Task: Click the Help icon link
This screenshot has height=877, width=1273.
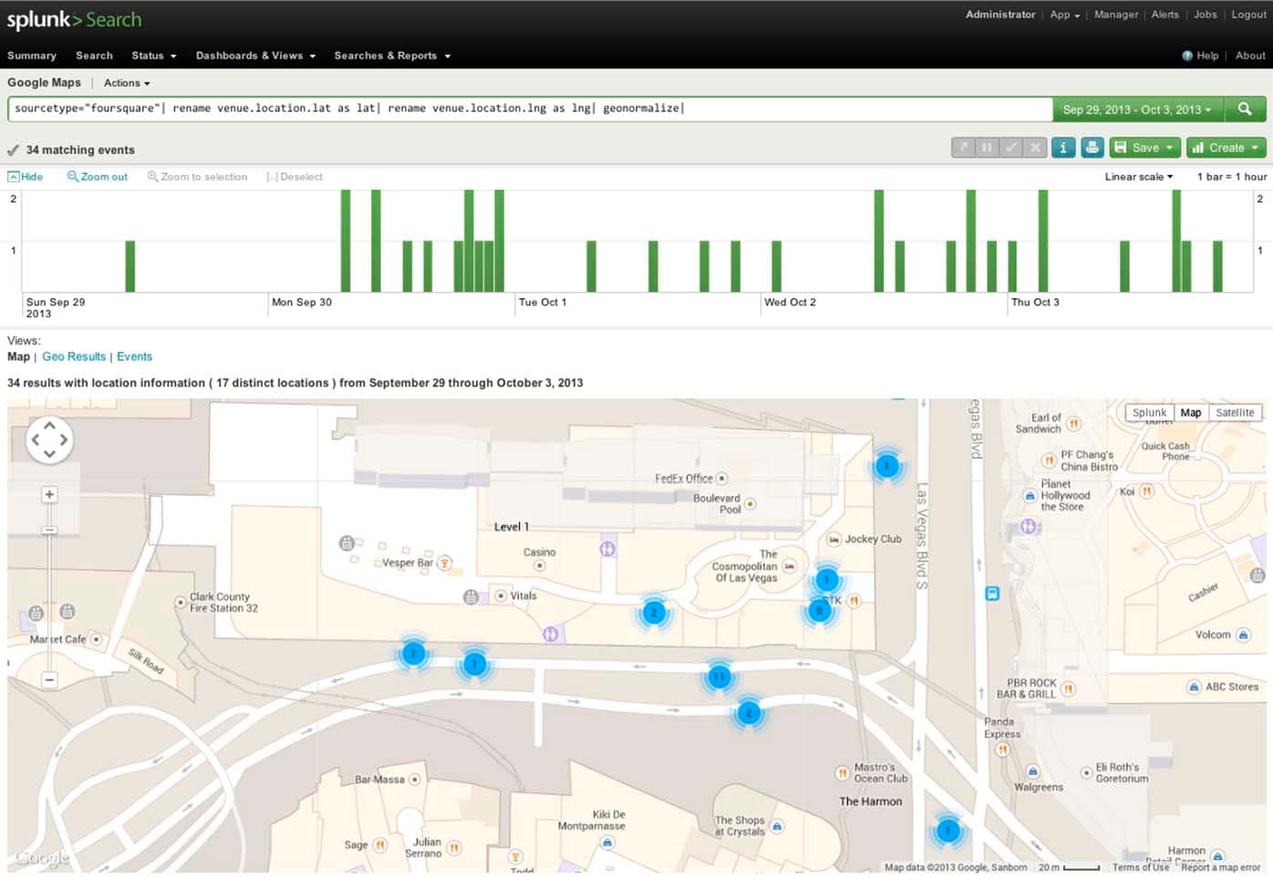Action: click(1200, 56)
